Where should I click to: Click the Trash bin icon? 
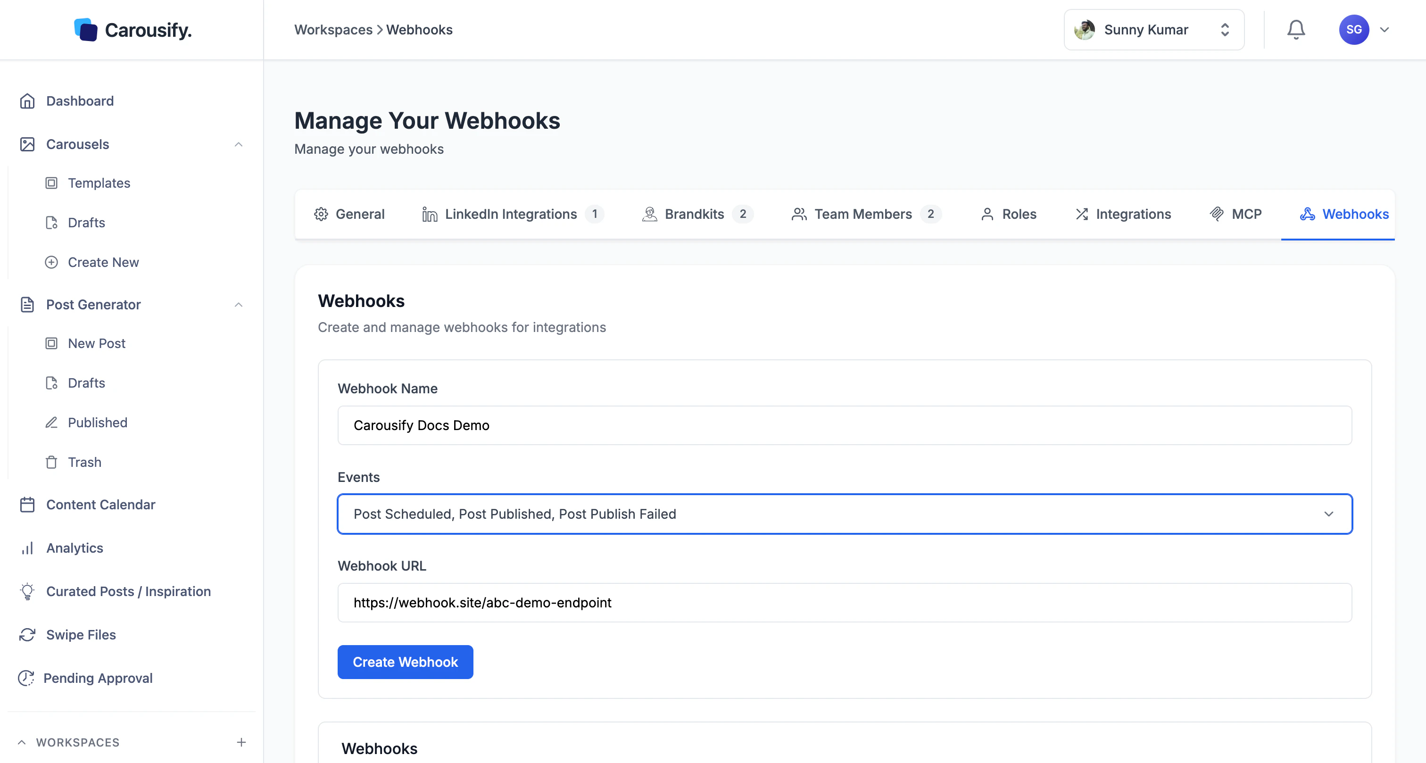[51, 462]
